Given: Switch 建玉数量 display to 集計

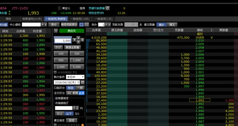Looking at the screenshot, I should (161, 24).
